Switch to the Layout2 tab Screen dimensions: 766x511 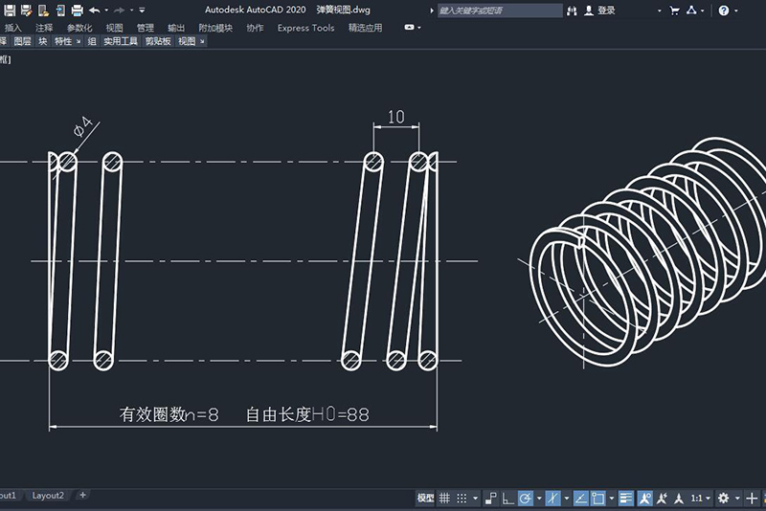48,496
